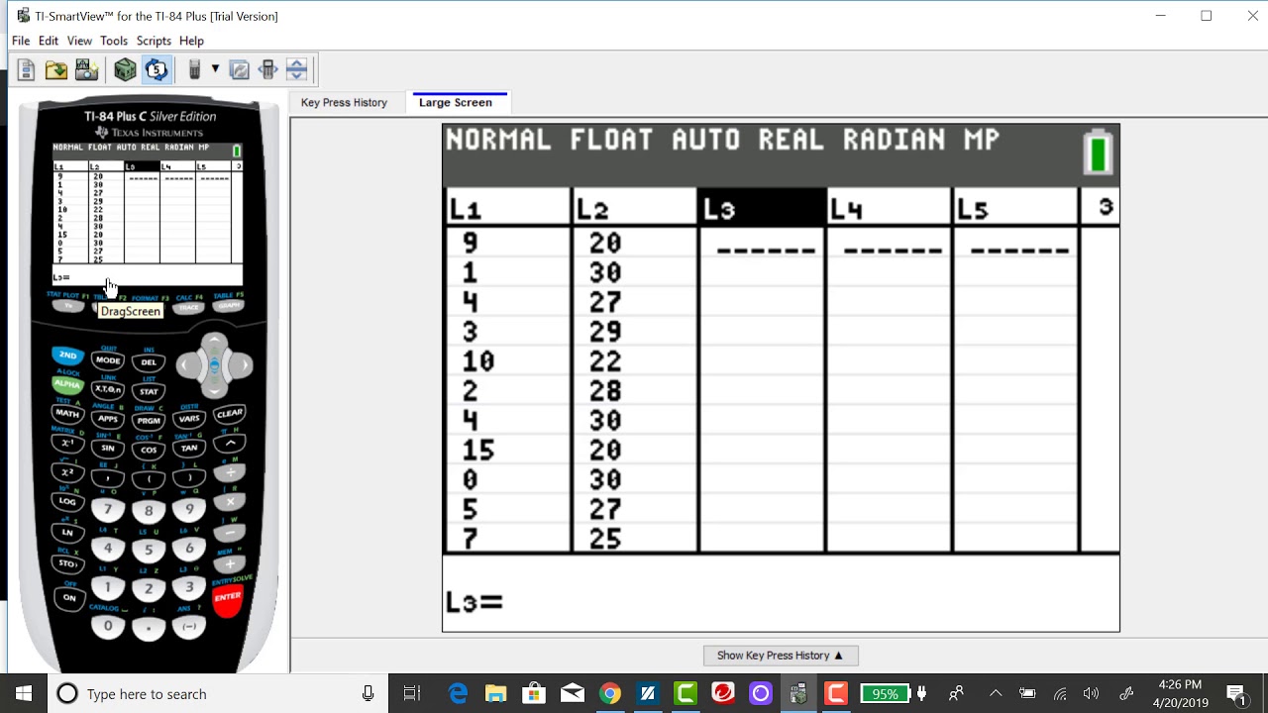The image size is (1268, 713).
Task: Open the calculator model dropdown arrow
Action: [215, 69]
